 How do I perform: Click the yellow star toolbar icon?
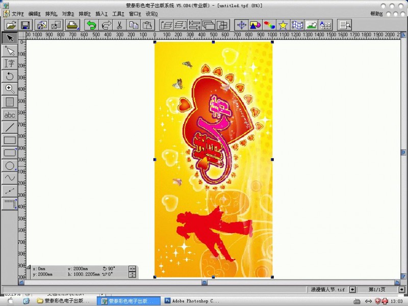click(283, 24)
